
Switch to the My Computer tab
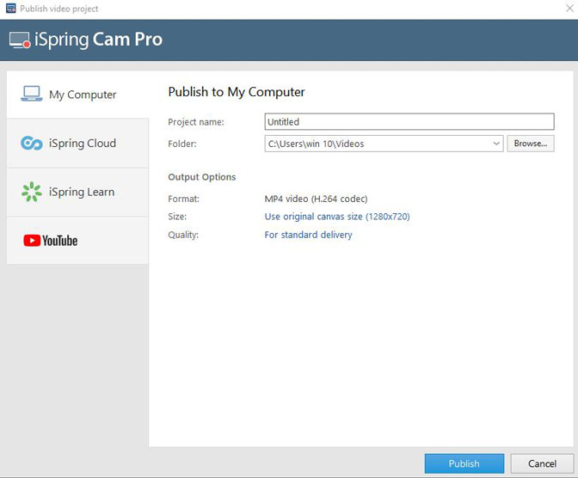(x=77, y=95)
